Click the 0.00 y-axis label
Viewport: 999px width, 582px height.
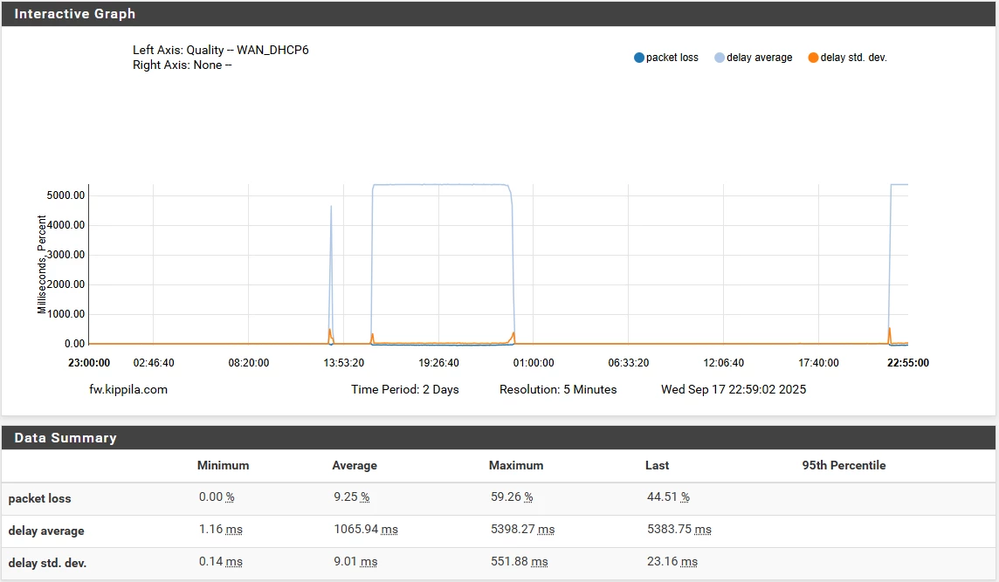[x=74, y=344]
